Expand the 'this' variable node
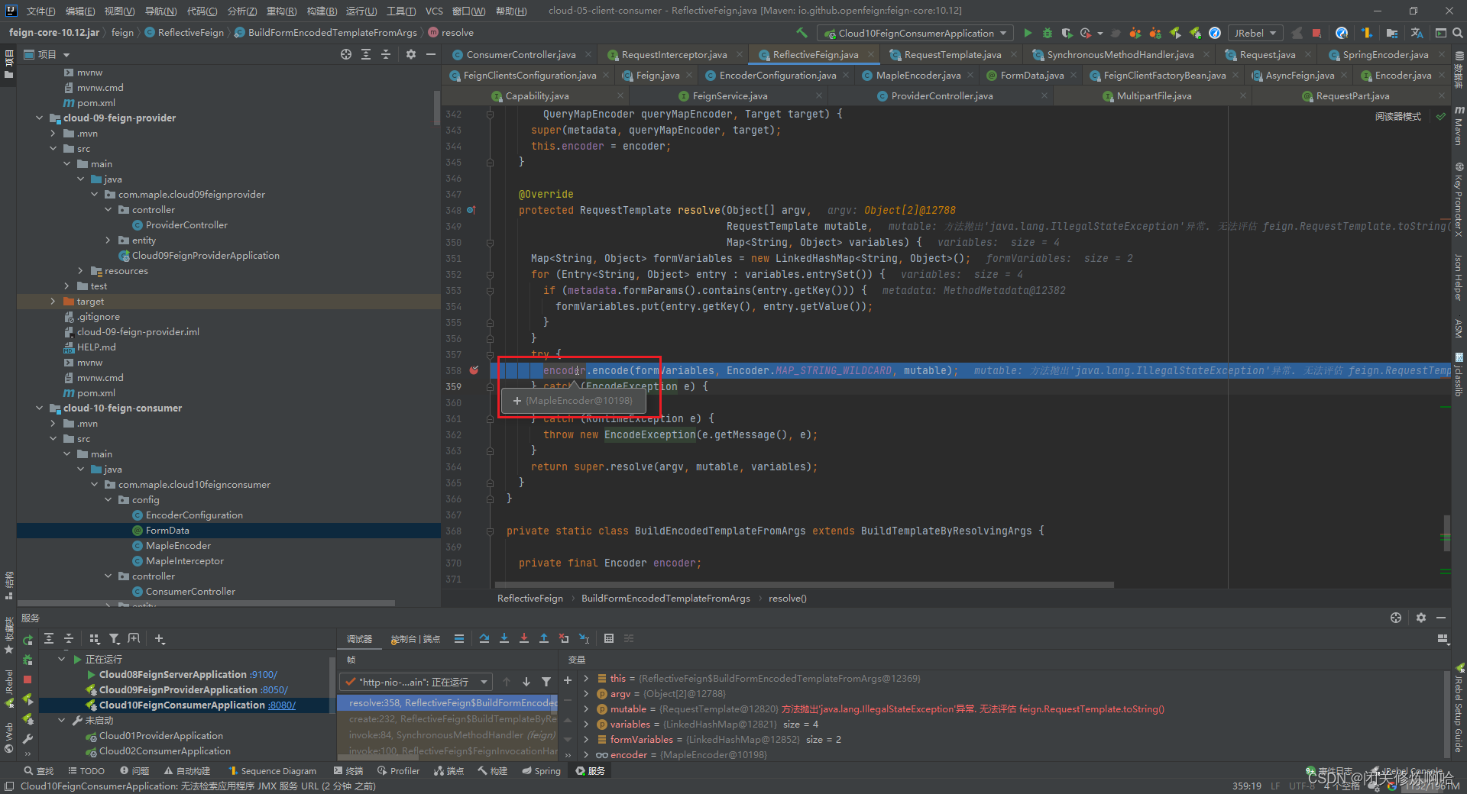The image size is (1467, 794). (586, 678)
